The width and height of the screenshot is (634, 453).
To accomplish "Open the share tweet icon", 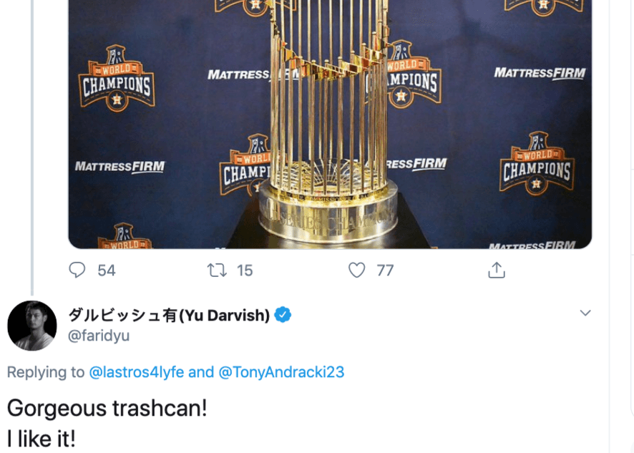I will tap(497, 270).
